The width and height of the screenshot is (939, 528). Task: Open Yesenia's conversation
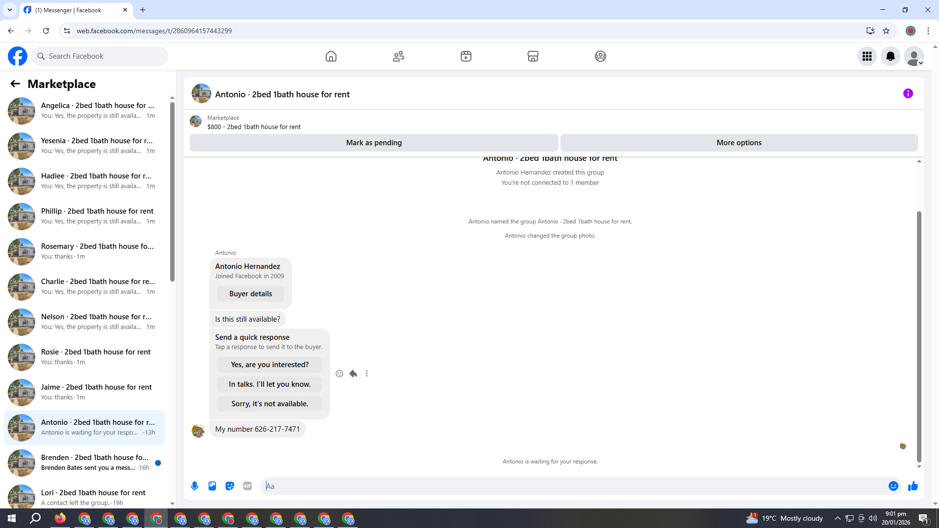(84, 146)
